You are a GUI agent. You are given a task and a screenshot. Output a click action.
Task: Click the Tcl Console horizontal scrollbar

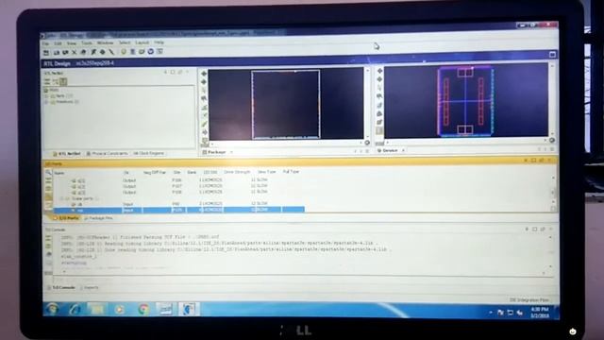coord(304,273)
